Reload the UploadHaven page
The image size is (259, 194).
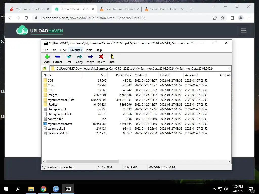26,18
